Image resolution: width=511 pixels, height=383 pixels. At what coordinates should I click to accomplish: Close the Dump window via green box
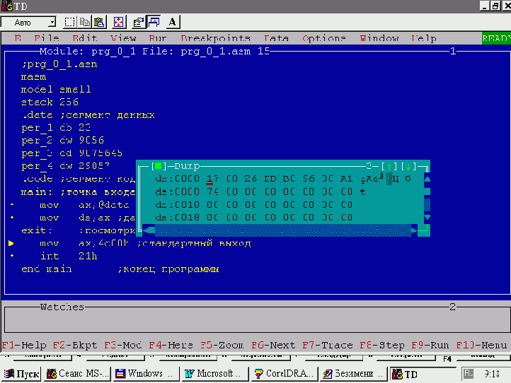pyautogui.click(x=159, y=166)
